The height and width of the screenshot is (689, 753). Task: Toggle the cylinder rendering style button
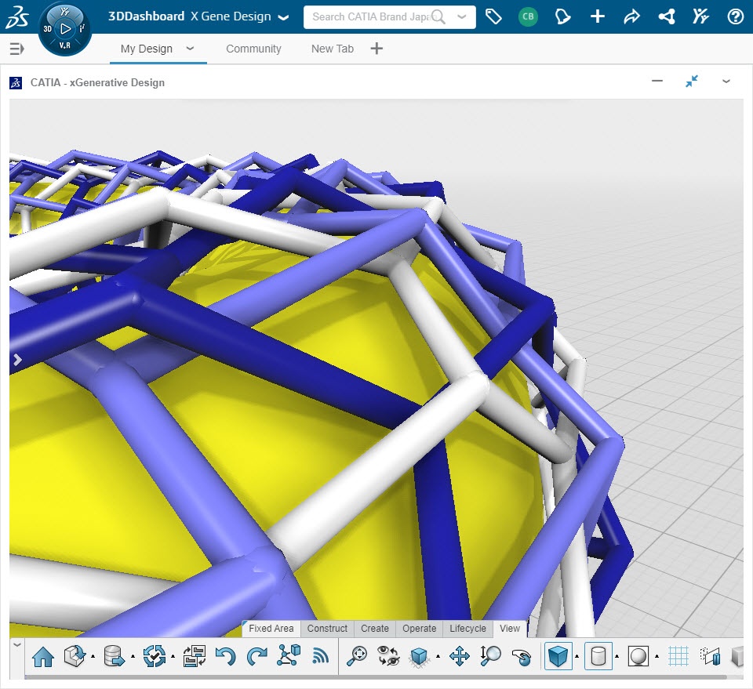tap(598, 656)
